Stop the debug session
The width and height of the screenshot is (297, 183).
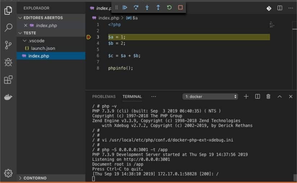point(180,8)
